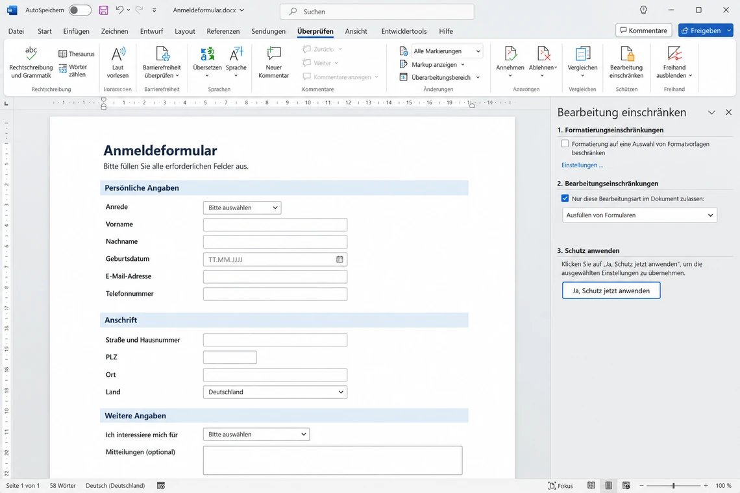Screen dimensions: 740x493
Task: Click Wörter zählen in ribbon
Action: pos(73,70)
